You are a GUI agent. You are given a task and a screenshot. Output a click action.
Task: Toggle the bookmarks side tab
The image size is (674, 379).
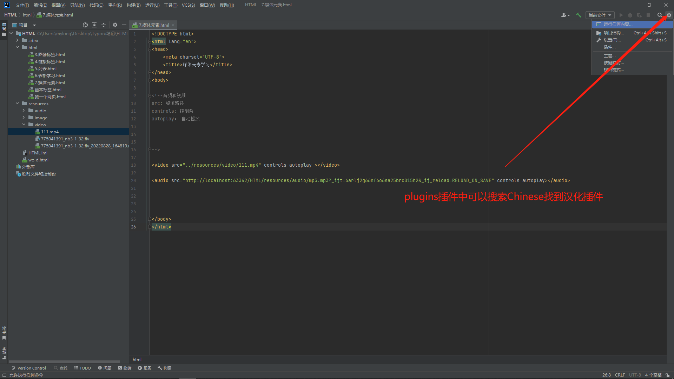[x=4, y=333]
